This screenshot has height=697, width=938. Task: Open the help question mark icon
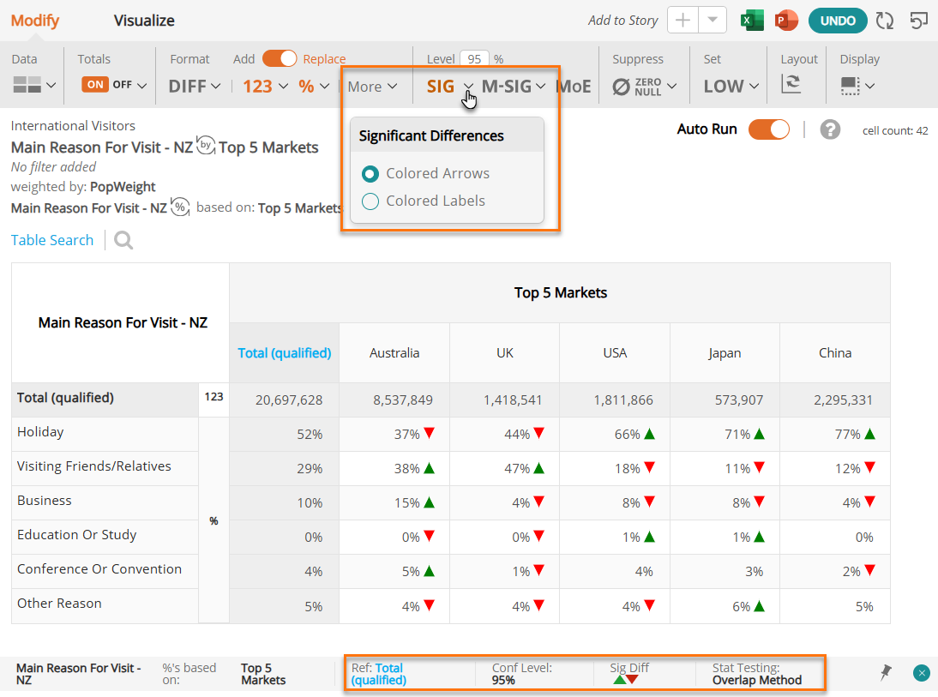point(830,129)
